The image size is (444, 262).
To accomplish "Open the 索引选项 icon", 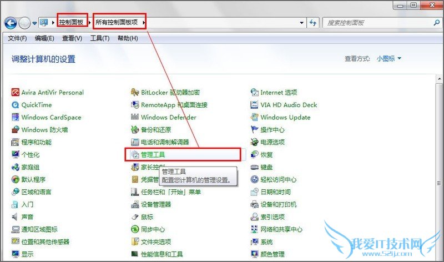I will tap(255, 216).
